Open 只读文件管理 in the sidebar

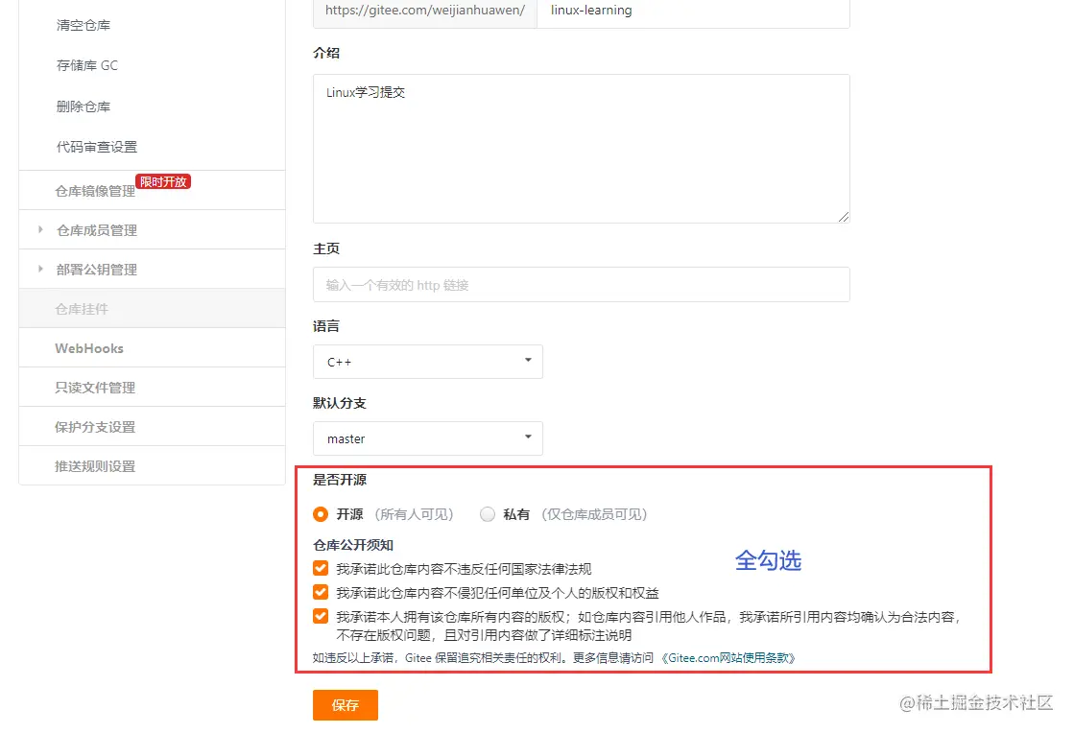[x=95, y=388]
